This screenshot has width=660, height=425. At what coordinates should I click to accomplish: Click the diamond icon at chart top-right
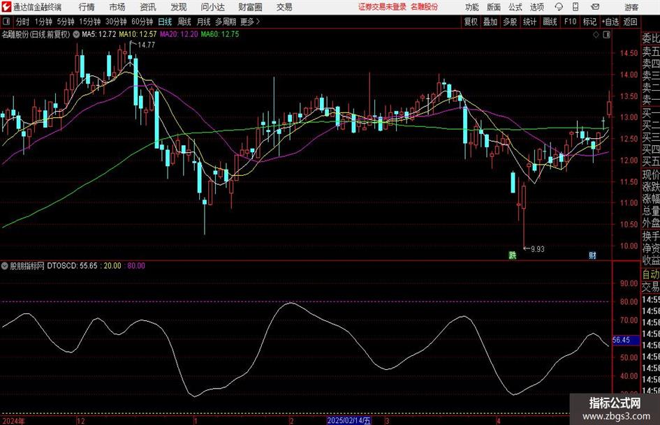click(x=596, y=35)
